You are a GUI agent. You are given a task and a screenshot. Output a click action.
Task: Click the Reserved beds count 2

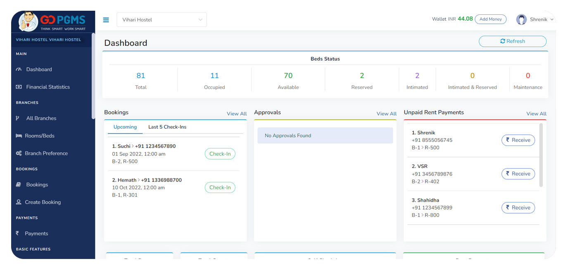point(362,75)
